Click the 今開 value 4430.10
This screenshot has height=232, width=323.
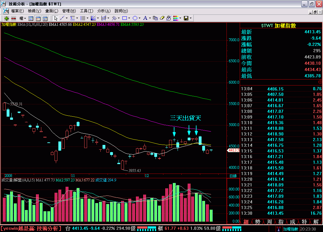pos(313,63)
